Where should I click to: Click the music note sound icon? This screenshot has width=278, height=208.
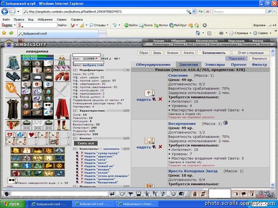pos(163,194)
